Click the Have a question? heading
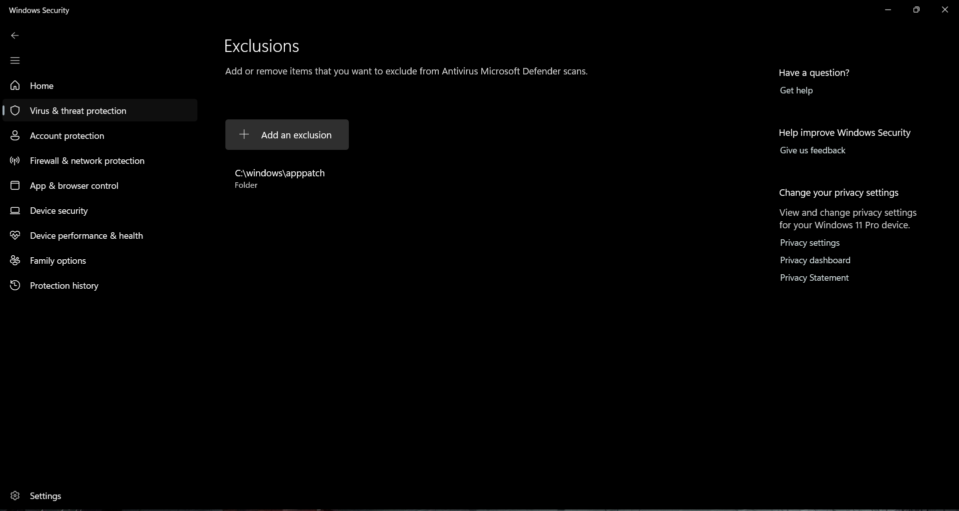 pyautogui.click(x=814, y=72)
